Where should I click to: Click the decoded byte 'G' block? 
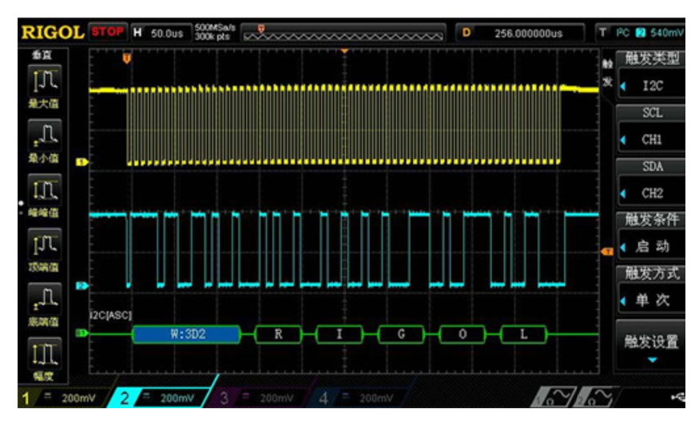click(401, 334)
